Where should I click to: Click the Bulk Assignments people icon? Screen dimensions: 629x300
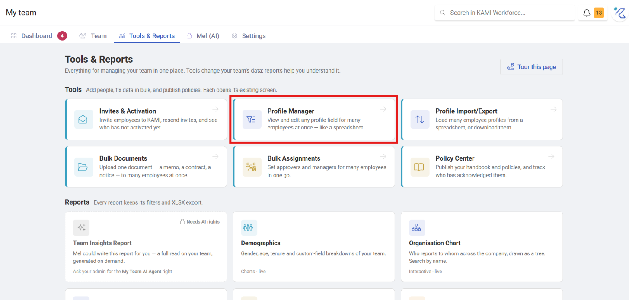pos(252,167)
